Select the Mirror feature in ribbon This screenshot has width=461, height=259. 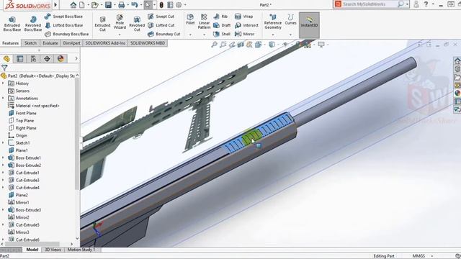pos(245,34)
